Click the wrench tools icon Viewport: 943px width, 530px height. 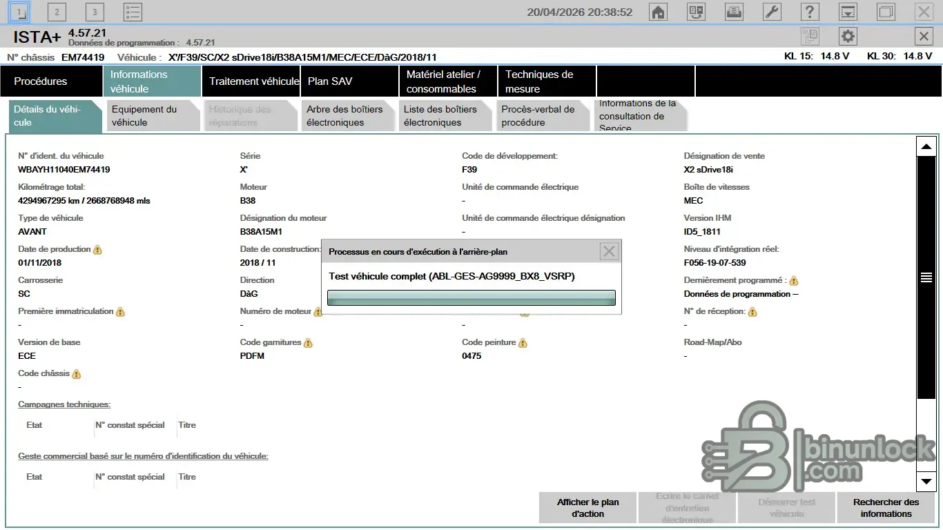pos(772,12)
